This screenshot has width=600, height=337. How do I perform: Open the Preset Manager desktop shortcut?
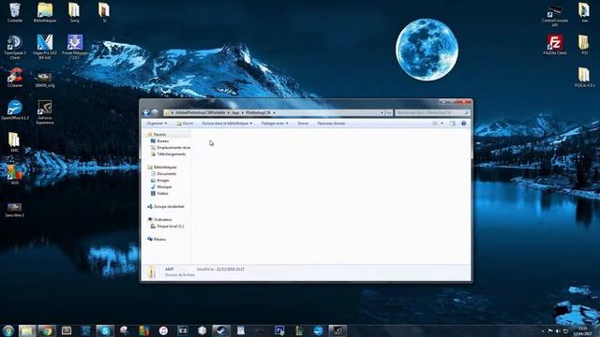75,47
